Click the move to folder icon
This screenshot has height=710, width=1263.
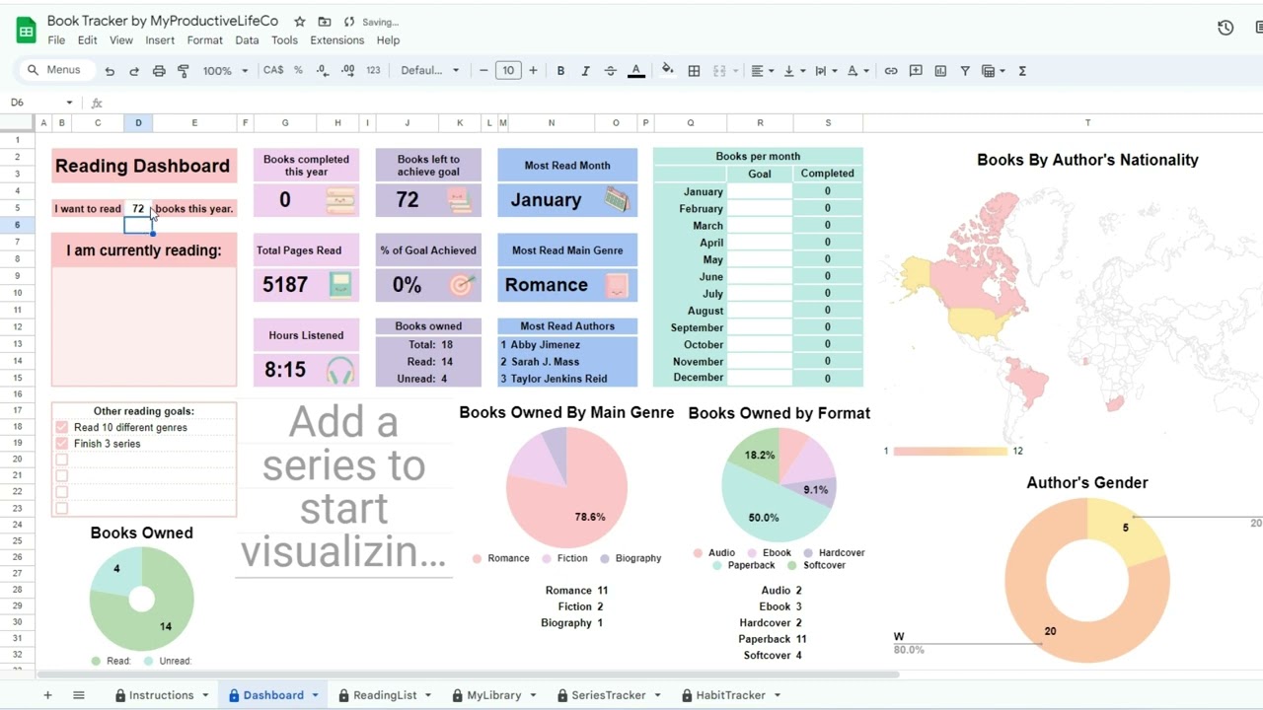[325, 22]
